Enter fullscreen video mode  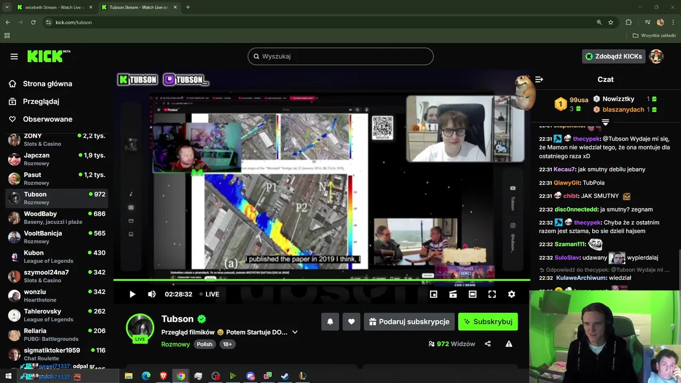click(x=492, y=294)
